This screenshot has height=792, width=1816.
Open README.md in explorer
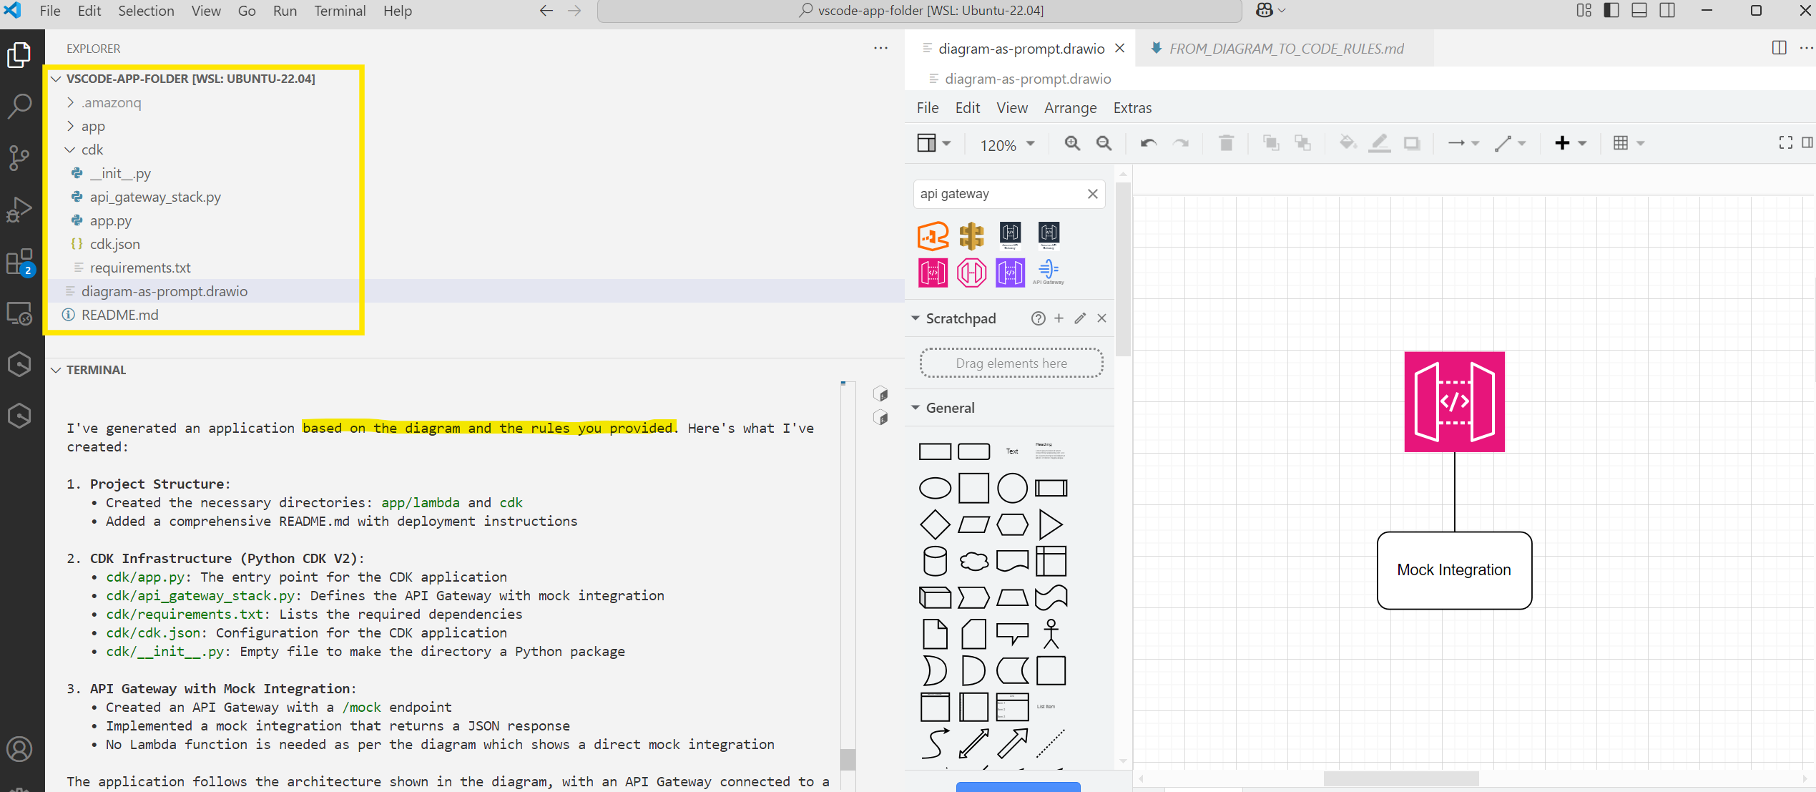point(119,315)
